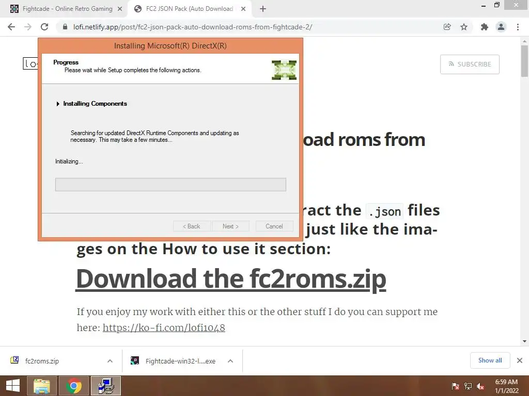Click the padlock site info icon
This screenshot has height=396, width=529.
point(65,27)
